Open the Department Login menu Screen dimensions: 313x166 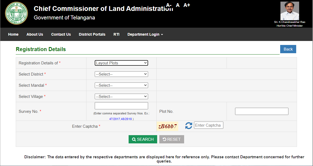click(x=145, y=34)
